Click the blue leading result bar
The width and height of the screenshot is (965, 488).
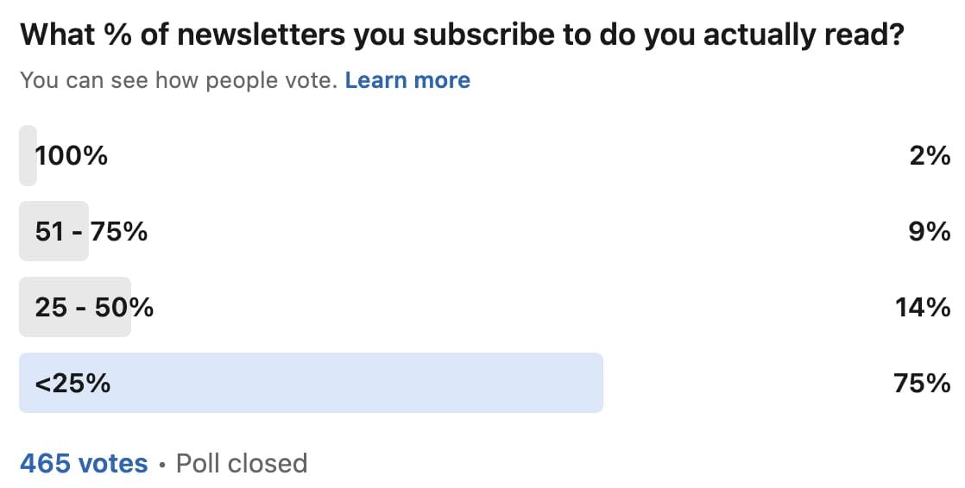point(345,383)
